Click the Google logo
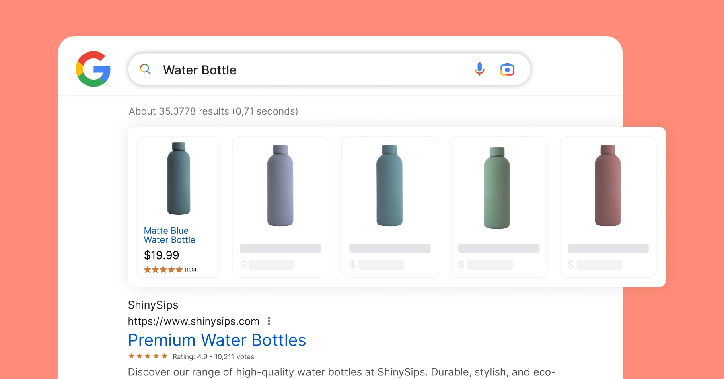 click(93, 69)
